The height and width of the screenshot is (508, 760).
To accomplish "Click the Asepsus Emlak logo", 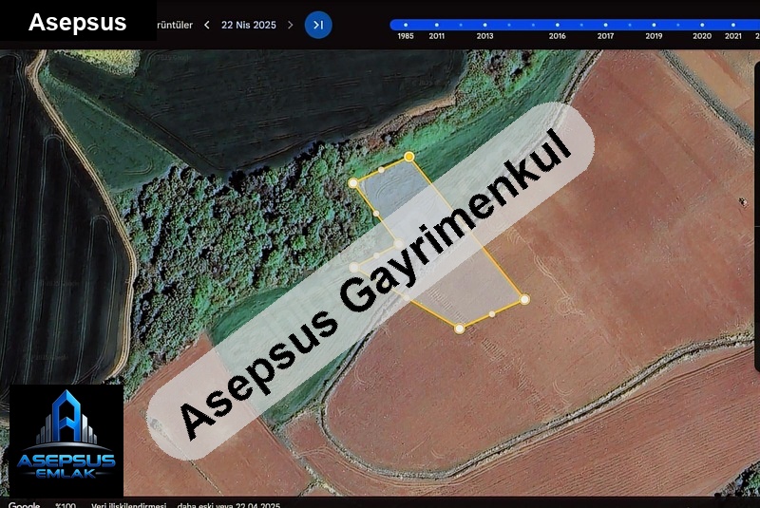I will (x=66, y=440).
